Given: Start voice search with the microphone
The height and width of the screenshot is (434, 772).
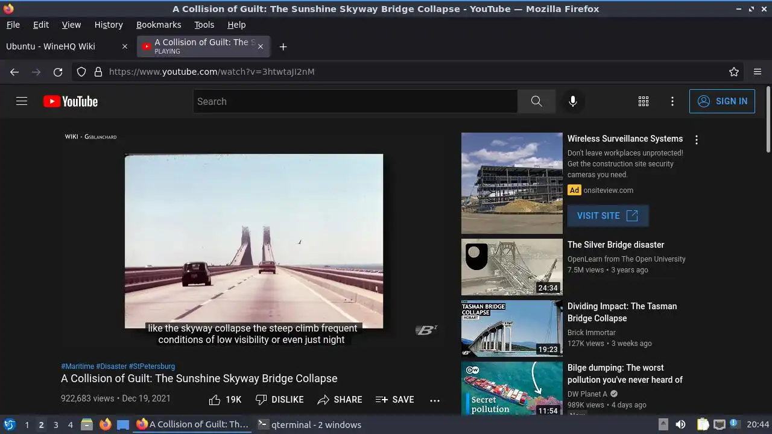Looking at the screenshot, I should pos(573,101).
